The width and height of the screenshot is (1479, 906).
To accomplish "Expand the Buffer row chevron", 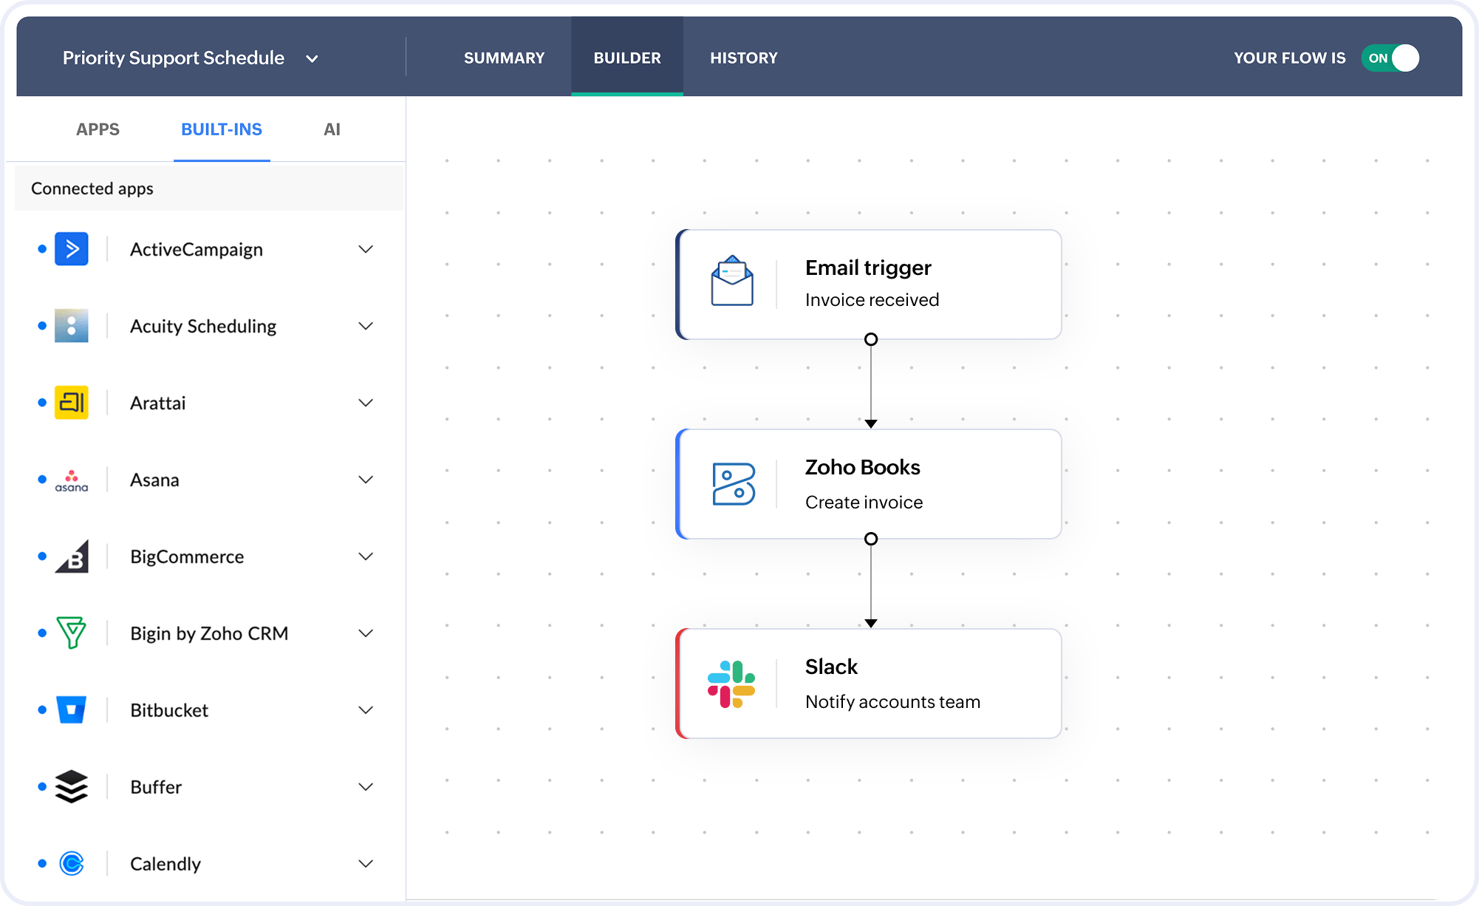I will 366,787.
